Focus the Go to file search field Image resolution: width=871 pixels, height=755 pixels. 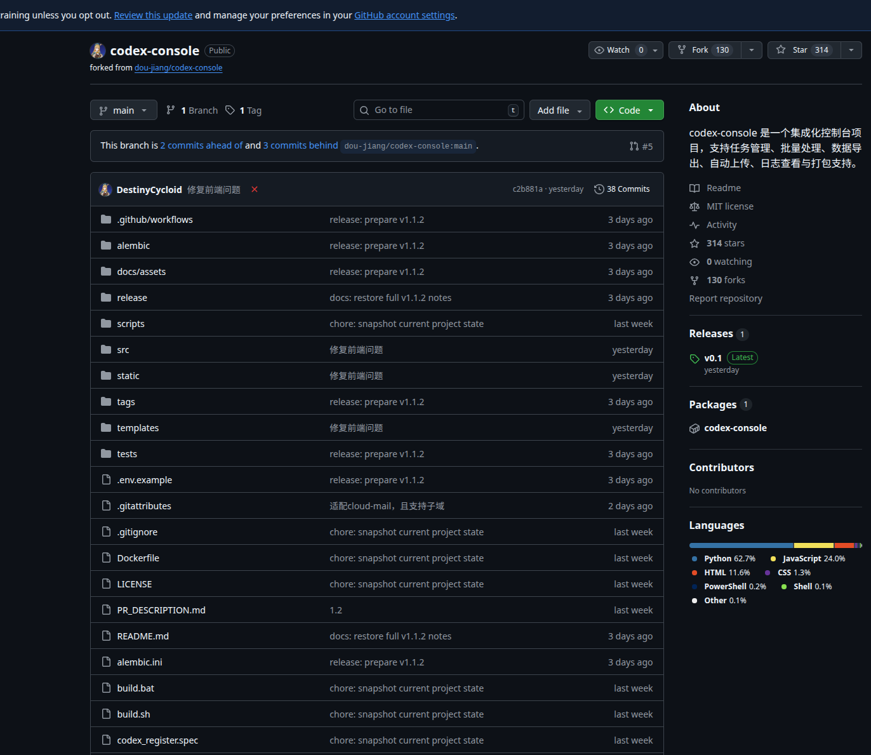click(438, 110)
